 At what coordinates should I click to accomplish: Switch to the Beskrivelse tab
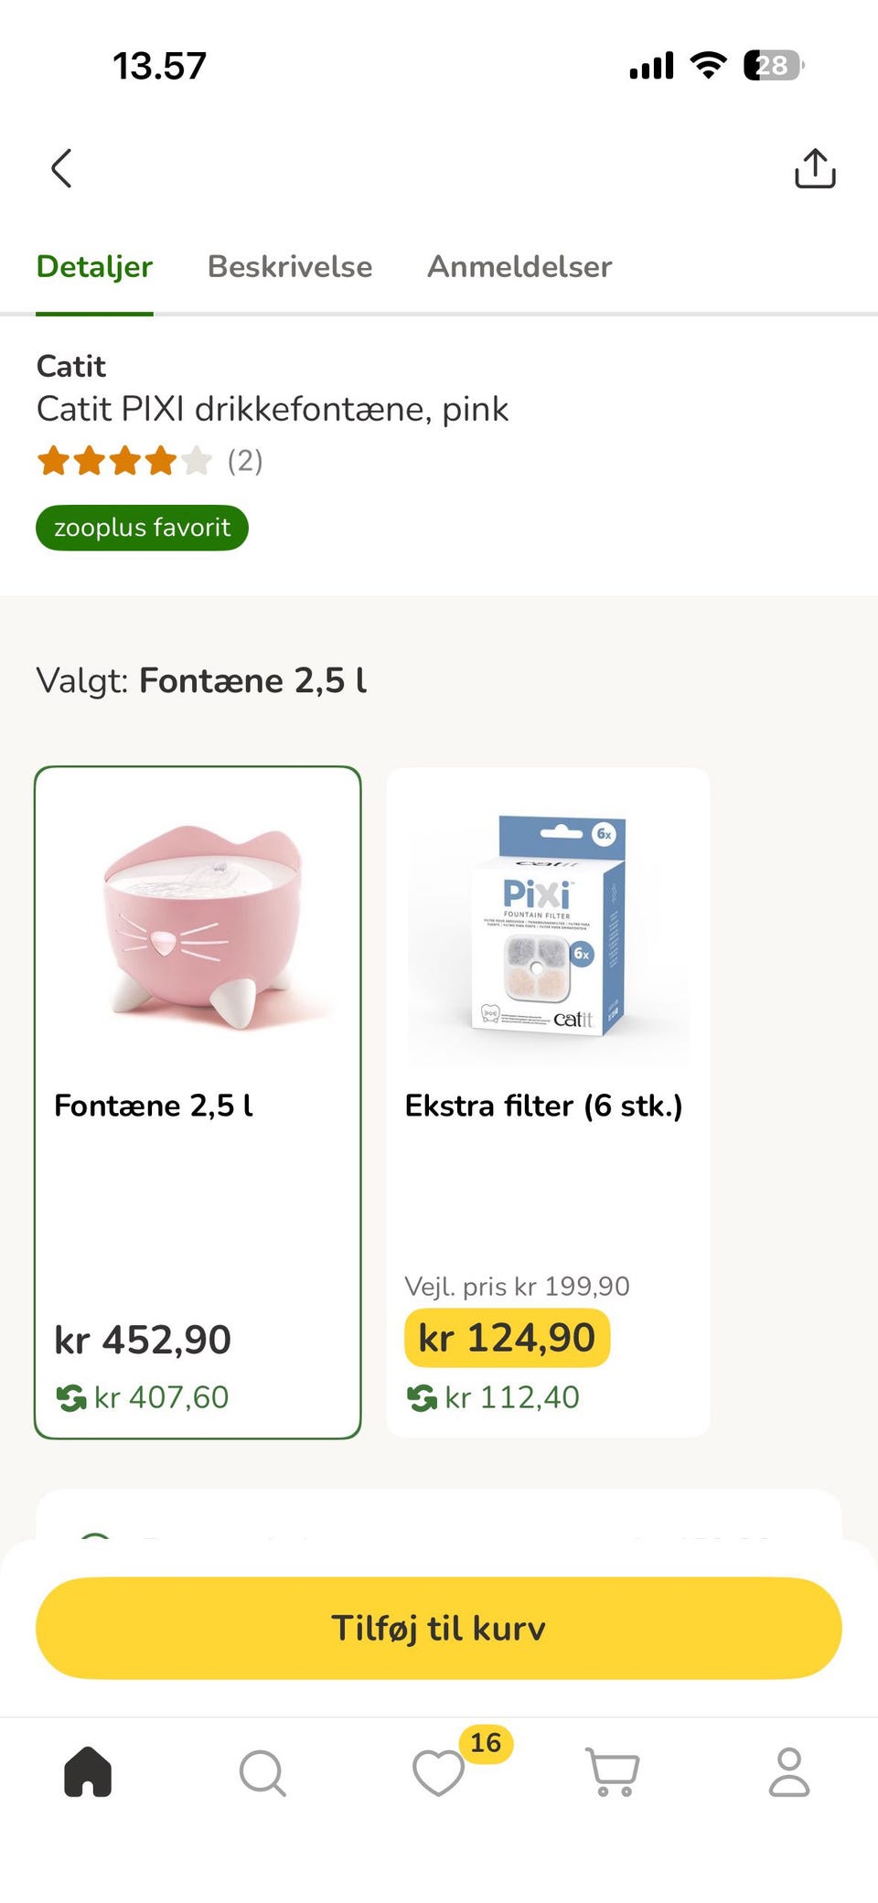click(x=290, y=267)
